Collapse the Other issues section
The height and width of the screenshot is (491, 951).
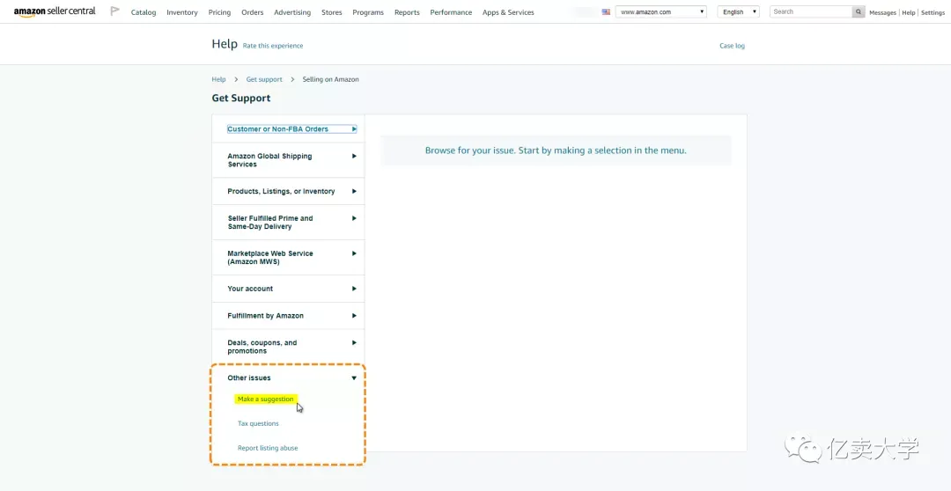pos(354,378)
